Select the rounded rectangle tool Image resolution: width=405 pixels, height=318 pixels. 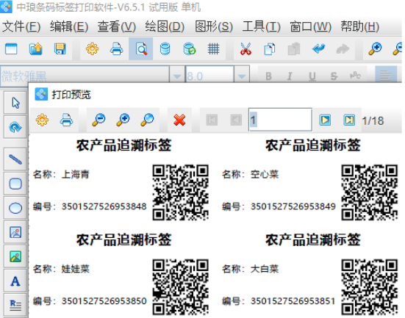click(x=15, y=184)
